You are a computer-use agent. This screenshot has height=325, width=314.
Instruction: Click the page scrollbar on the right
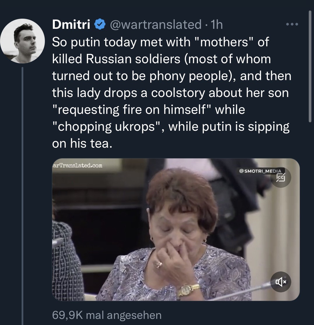coord(310,67)
